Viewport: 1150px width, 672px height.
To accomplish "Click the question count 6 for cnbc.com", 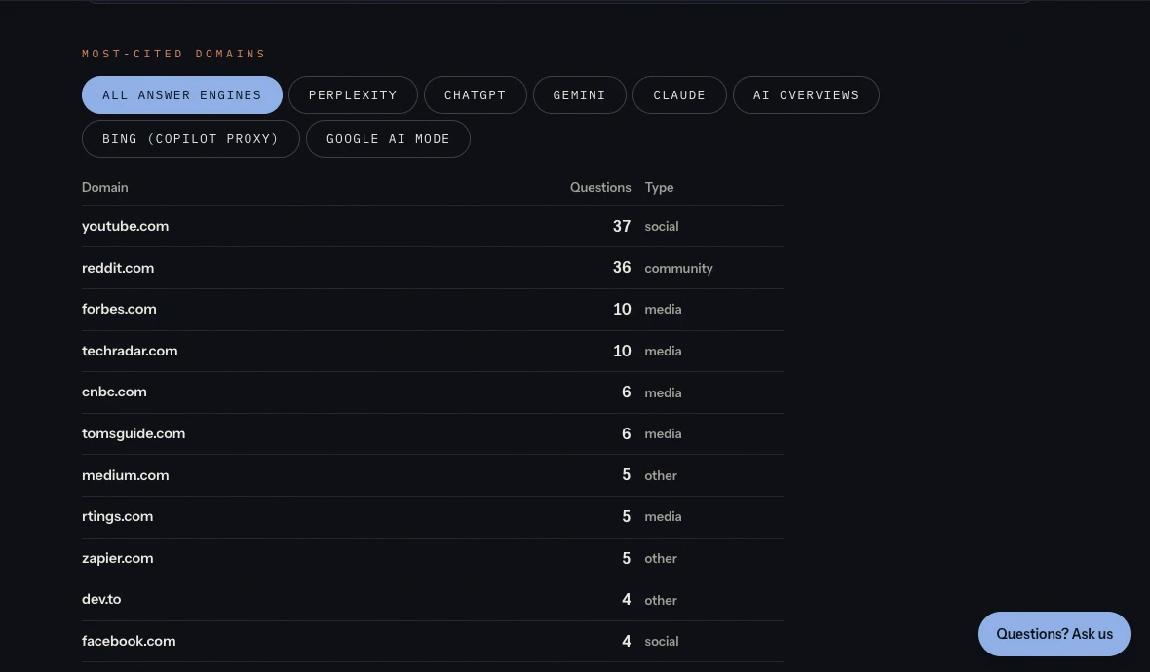I will (x=627, y=392).
